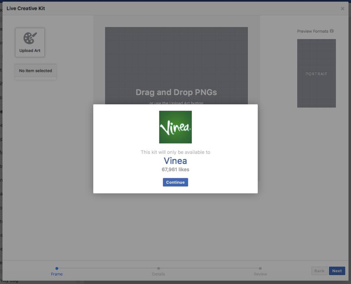351x284 pixels.
Task: Go to the Details step marker
Action: [x=159, y=269]
